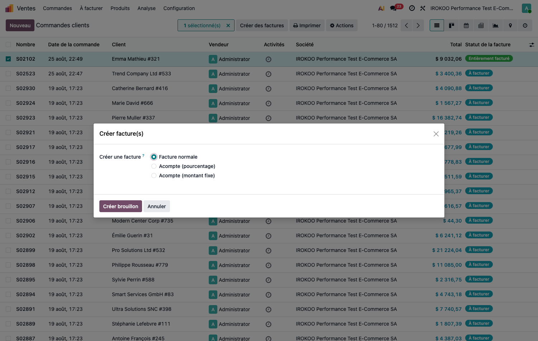
Task: Close the Créer facture(s) dialog
Action: (x=436, y=134)
